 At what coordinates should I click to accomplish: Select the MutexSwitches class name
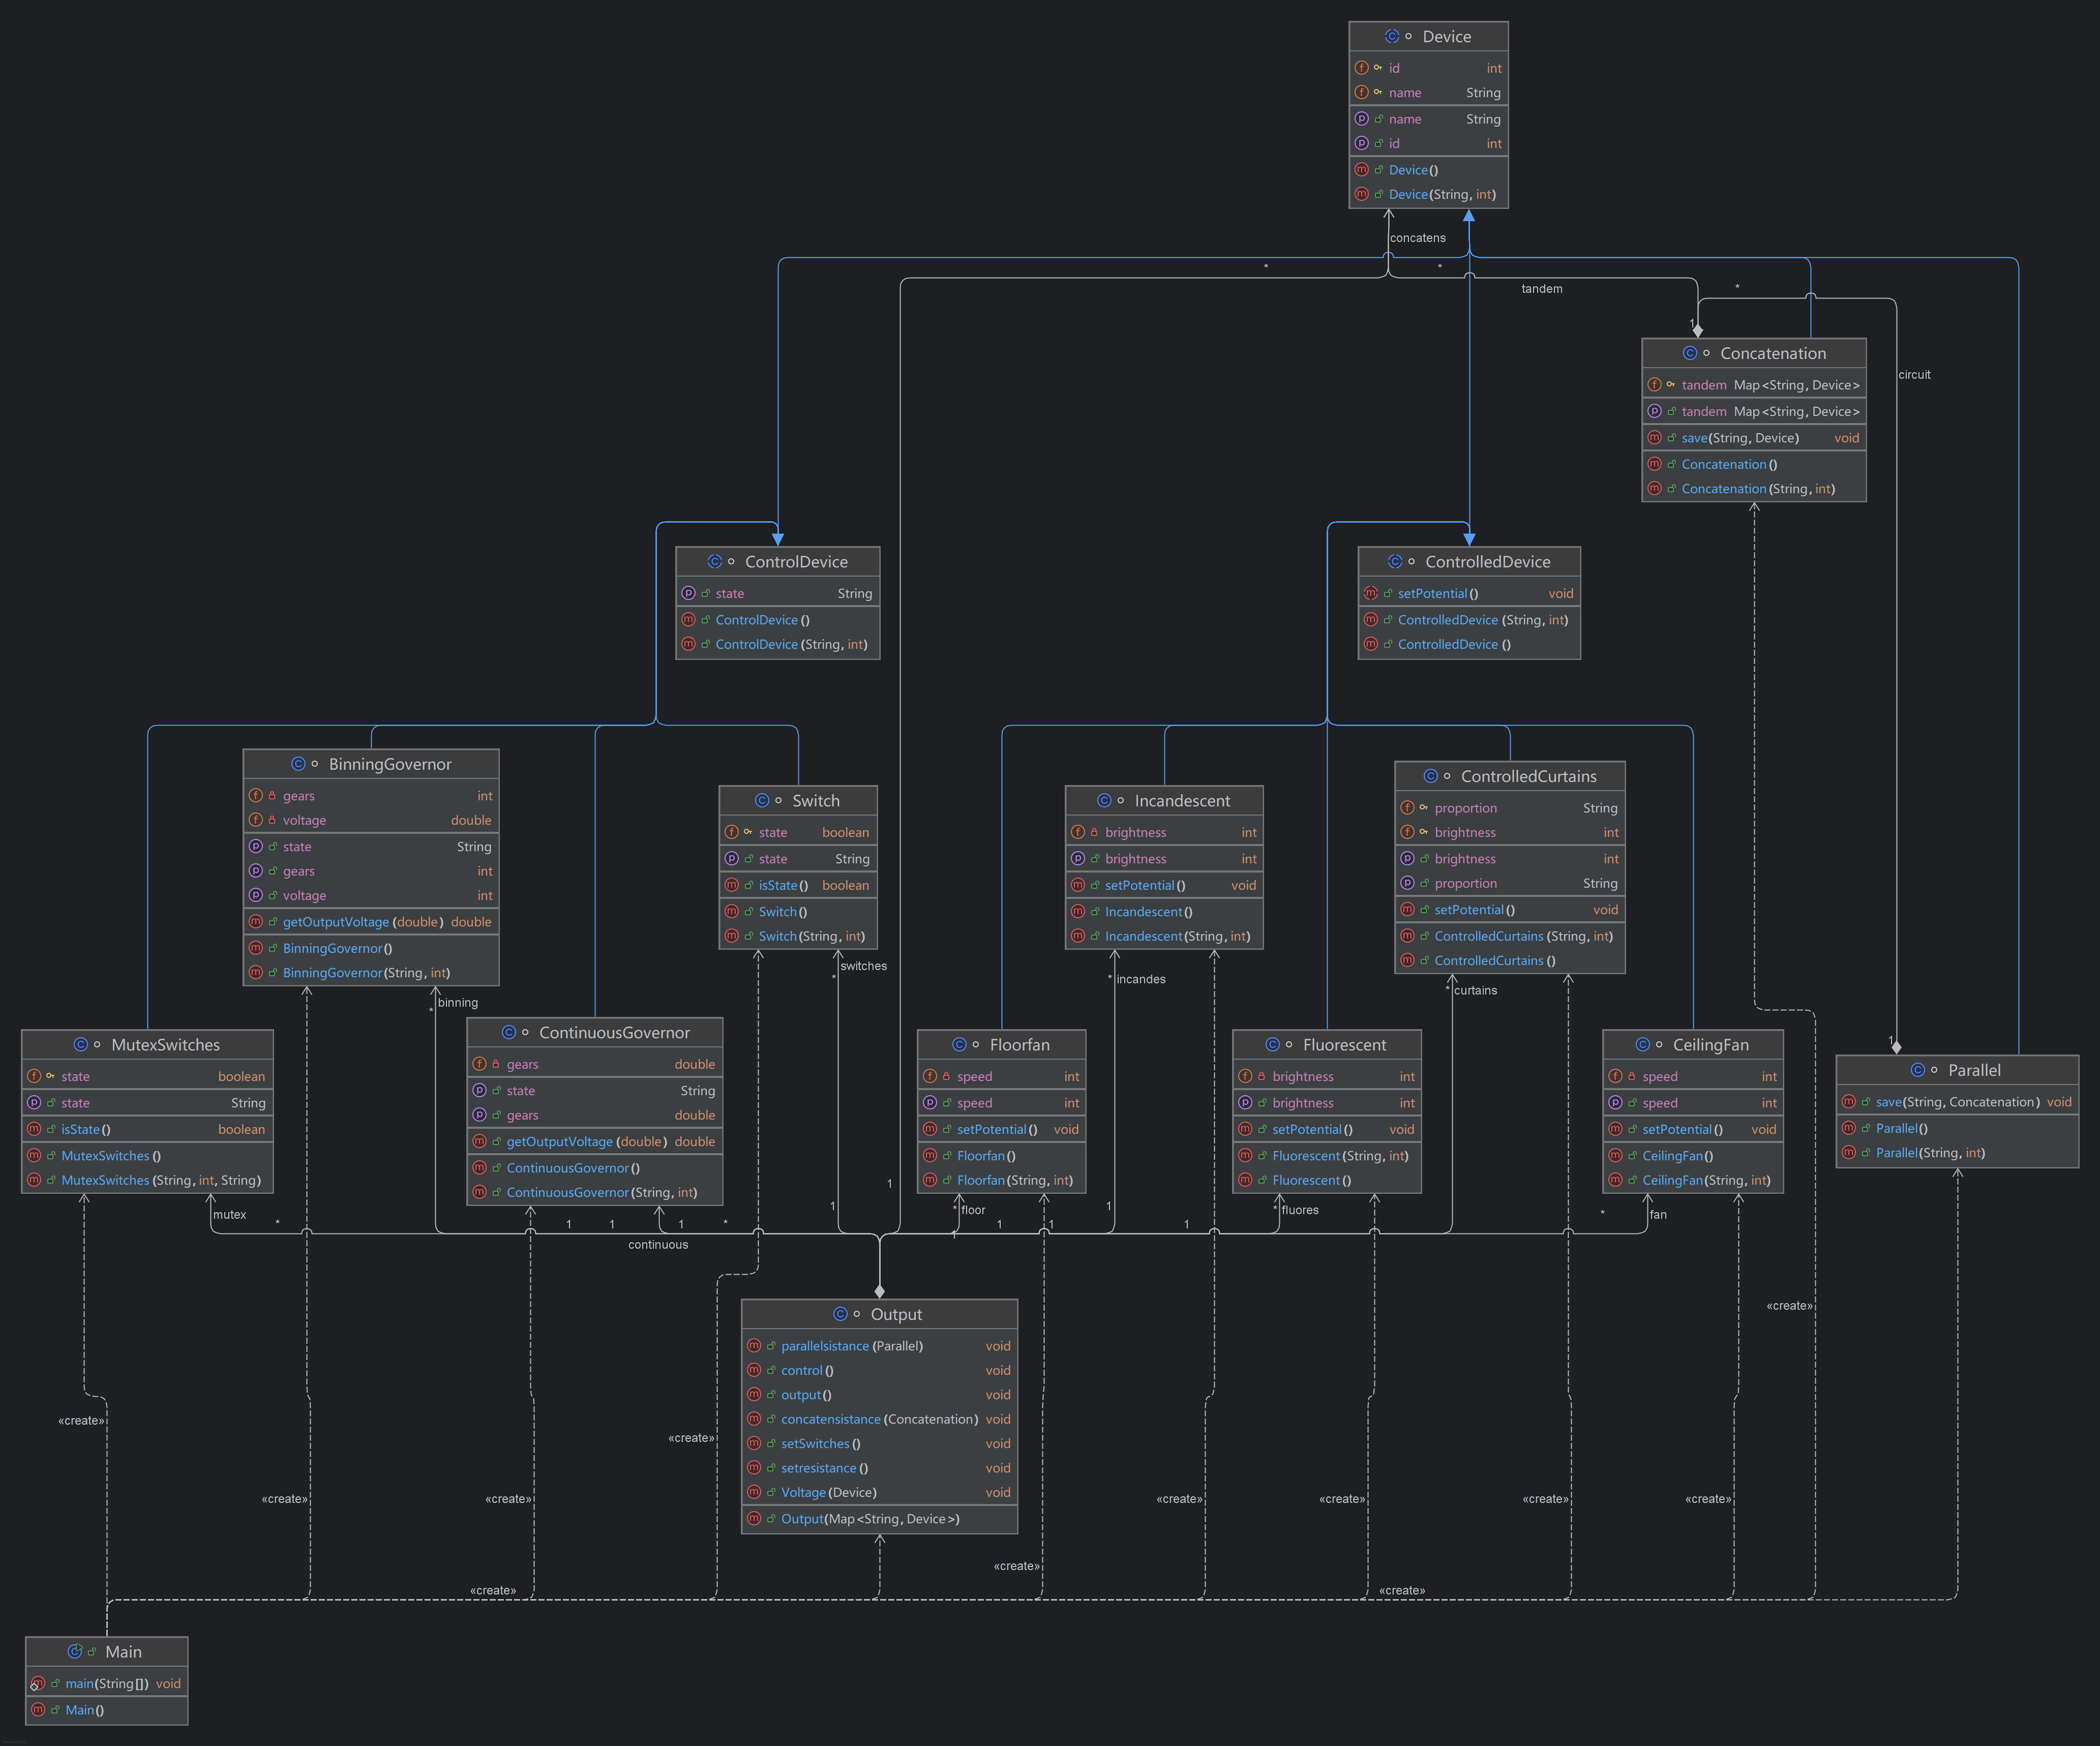[x=165, y=1045]
